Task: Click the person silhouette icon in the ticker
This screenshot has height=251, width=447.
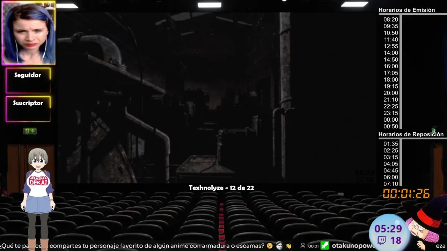Action: [303, 246]
